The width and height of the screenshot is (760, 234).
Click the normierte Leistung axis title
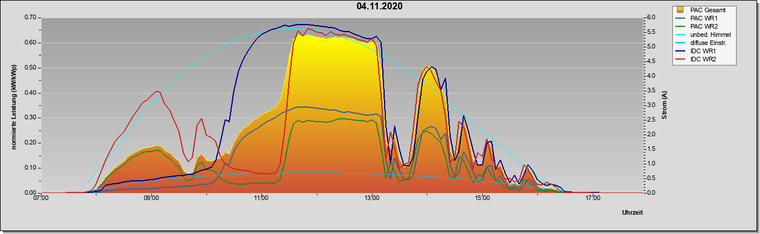(13, 105)
